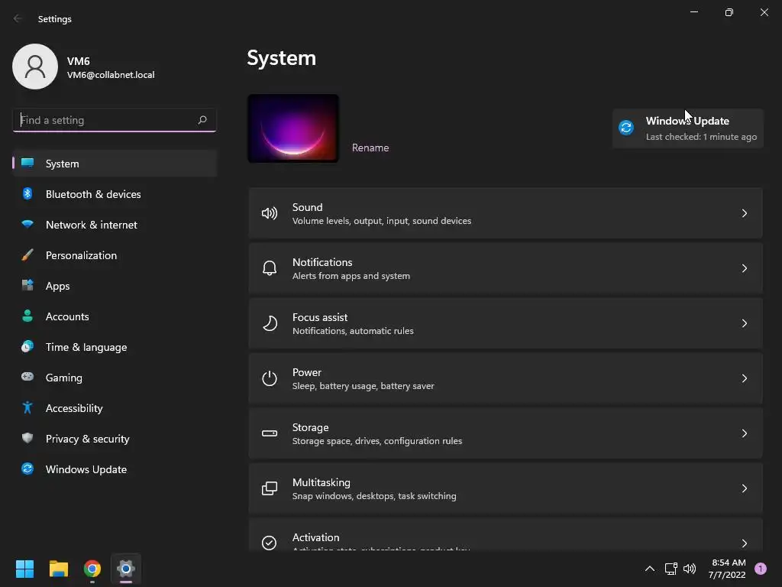782x587 pixels.
Task: Click "Sleep, battery usage, battery saver" text
Action: click(363, 386)
